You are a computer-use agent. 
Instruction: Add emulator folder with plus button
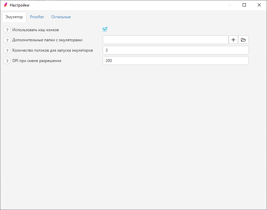point(233,40)
